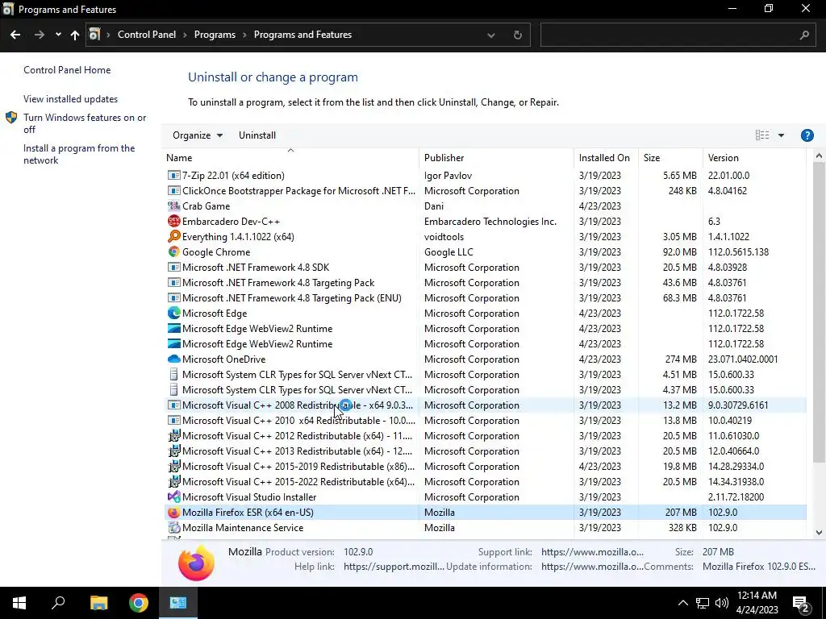The width and height of the screenshot is (826, 619).
Task: Select Microsoft .NET Framework 4.8 SDK row
Action: [x=485, y=268]
